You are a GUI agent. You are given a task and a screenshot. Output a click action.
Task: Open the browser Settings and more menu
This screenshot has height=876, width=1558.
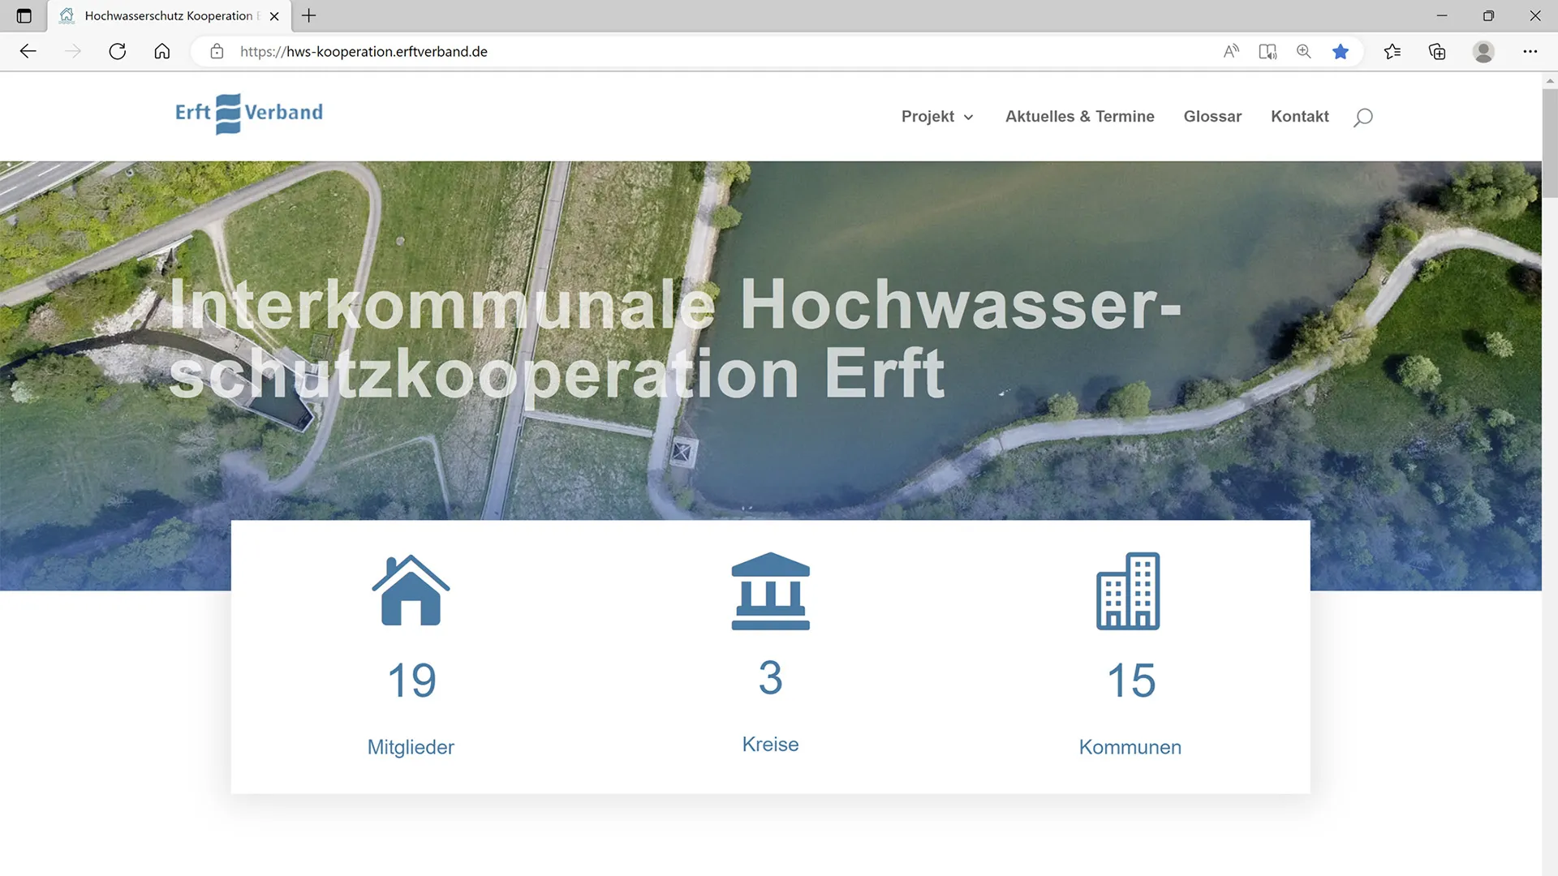[x=1530, y=52]
